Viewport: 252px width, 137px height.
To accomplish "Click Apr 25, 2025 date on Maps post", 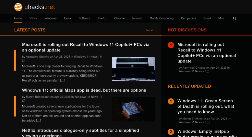I will tap(62, 97).
